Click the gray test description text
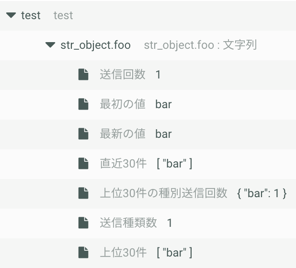Screen dimensions: 296x268 click(x=63, y=15)
